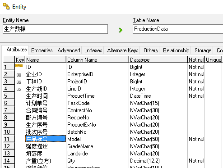The height and width of the screenshot is (168, 223).
Task: Click the 生产序号 attribute name
Action: 37,125
